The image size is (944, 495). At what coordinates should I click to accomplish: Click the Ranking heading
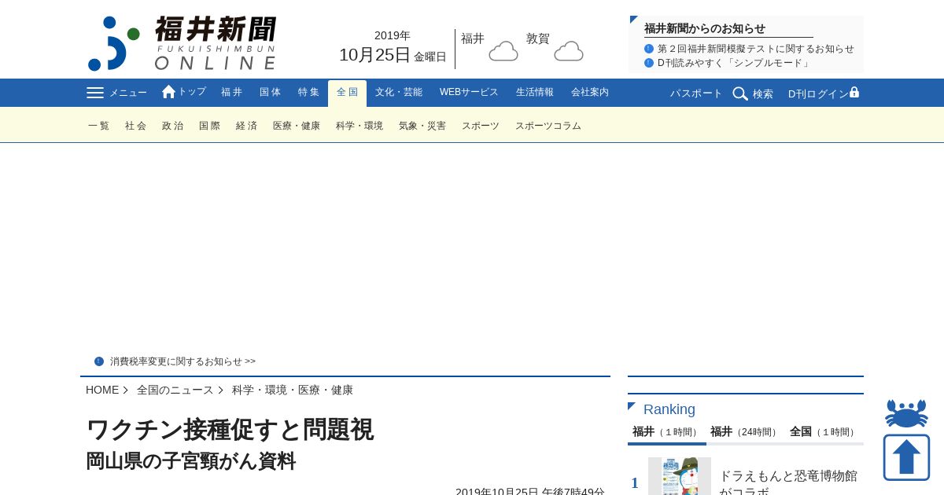tap(669, 409)
